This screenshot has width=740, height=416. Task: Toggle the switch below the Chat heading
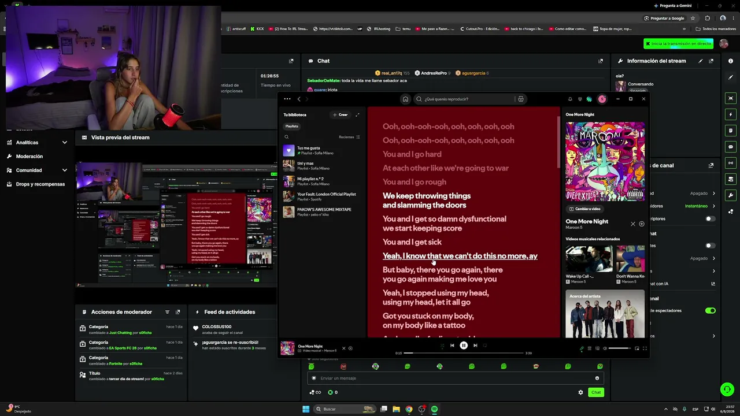click(710, 246)
